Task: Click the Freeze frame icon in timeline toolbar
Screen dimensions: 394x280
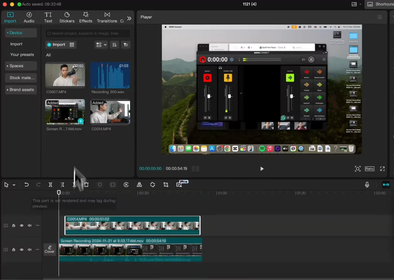Action: point(113,185)
